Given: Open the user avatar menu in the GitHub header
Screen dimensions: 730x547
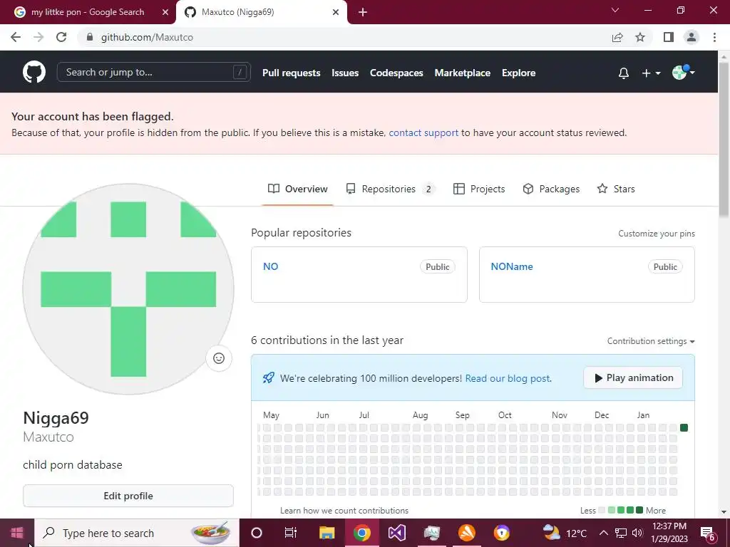Looking at the screenshot, I should (x=683, y=73).
